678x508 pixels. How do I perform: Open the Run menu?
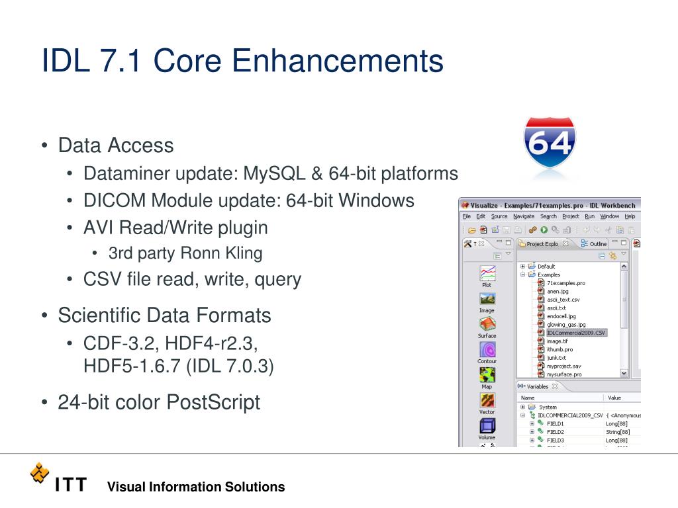click(x=589, y=216)
